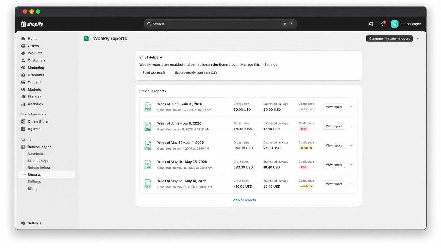Click the email idemasler@gmail.com
This screenshot has width=441, height=248.
(220, 65)
